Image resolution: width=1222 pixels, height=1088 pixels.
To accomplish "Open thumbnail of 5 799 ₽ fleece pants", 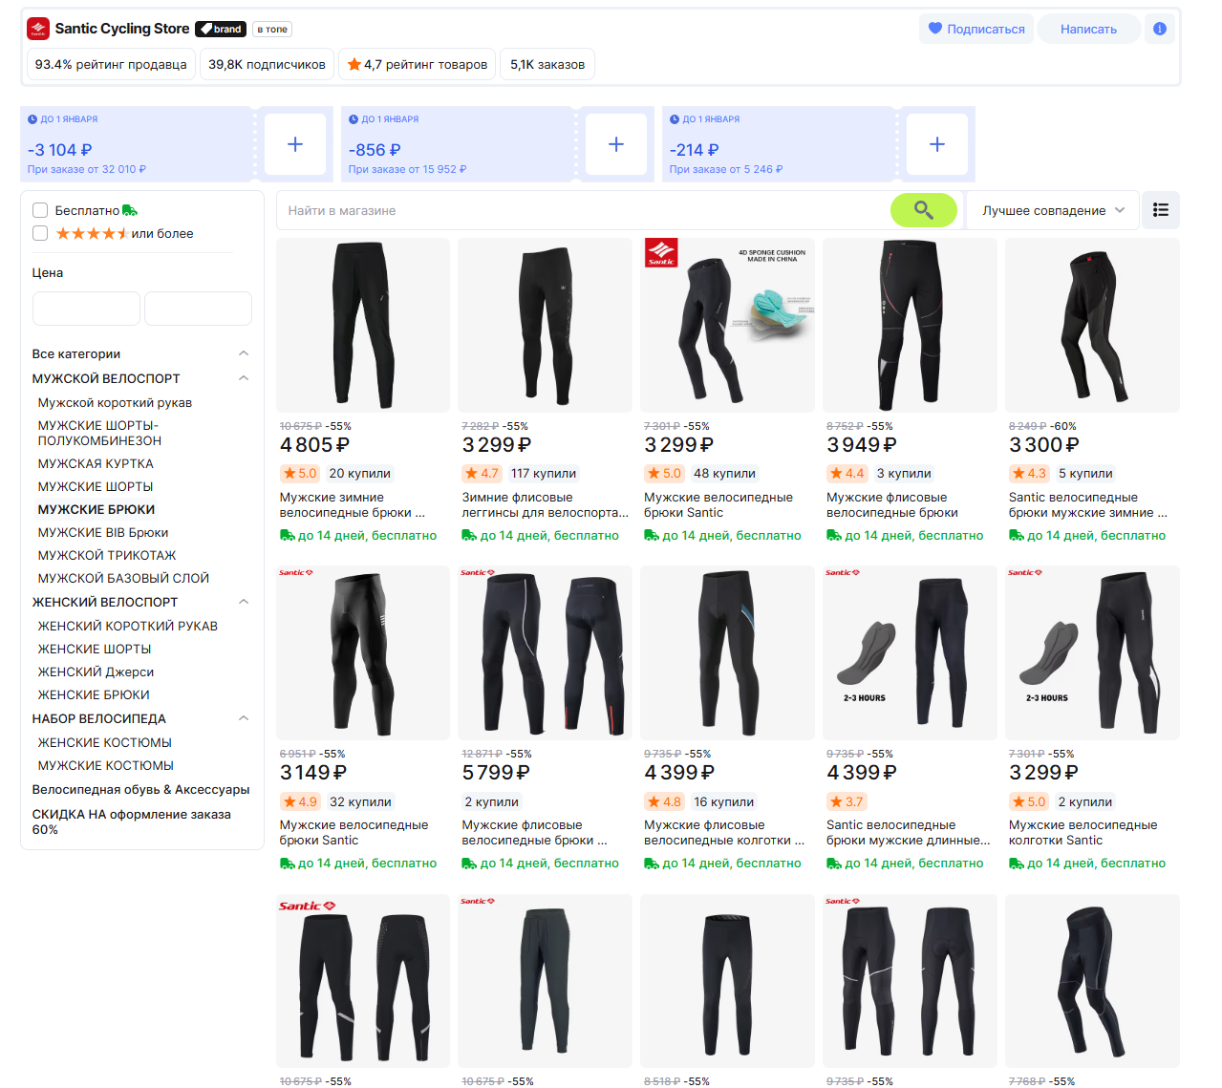I will click(545, 653).
